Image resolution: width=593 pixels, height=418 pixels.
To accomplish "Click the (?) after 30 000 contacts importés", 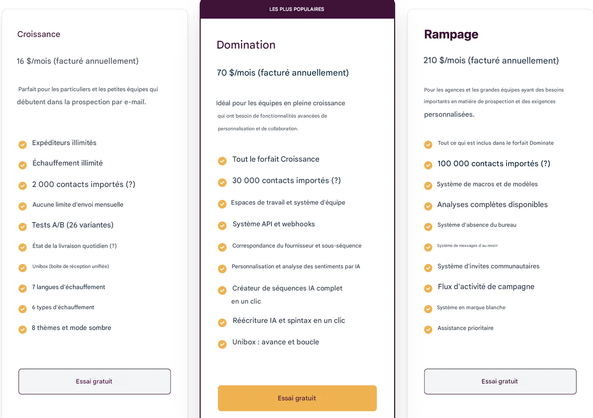I will click(336, 180).
